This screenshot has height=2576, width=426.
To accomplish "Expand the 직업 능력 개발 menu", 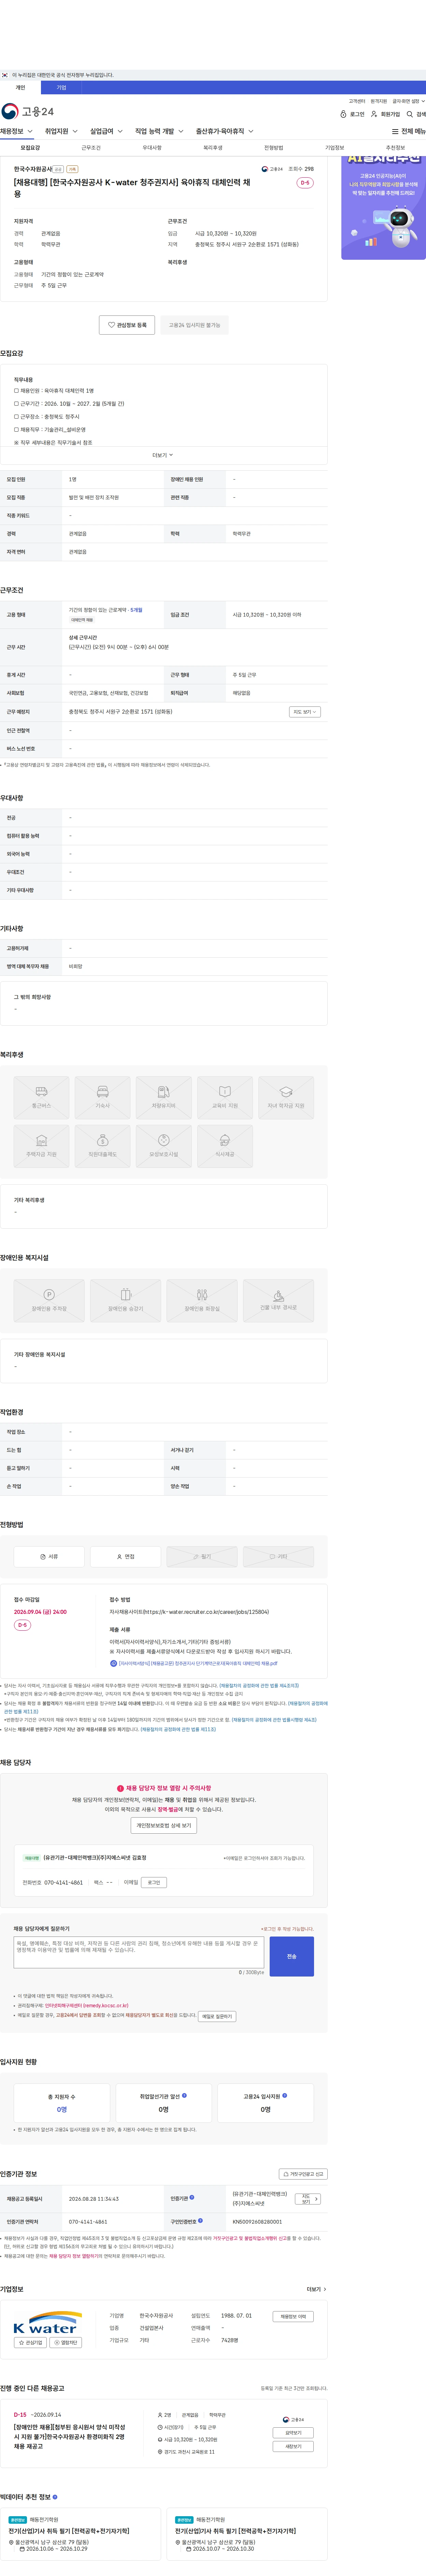I will (160, 131).
